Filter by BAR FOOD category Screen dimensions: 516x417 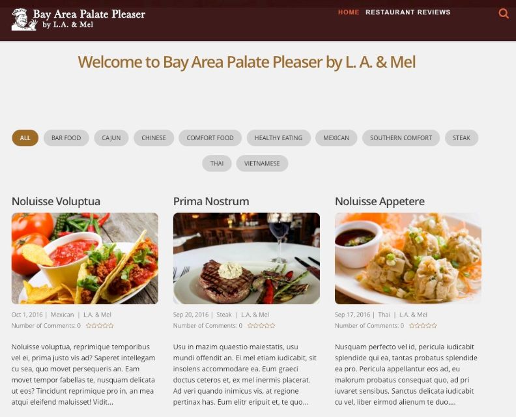point(66,138)
